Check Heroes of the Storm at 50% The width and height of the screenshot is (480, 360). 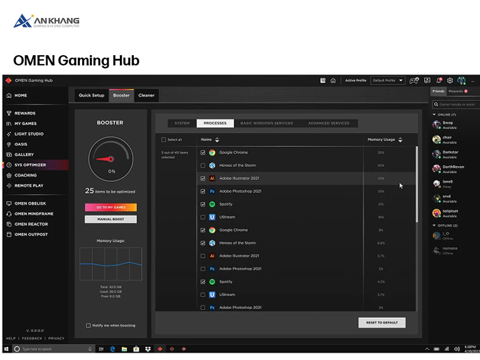pyautogui.click(x=203, y=166)
